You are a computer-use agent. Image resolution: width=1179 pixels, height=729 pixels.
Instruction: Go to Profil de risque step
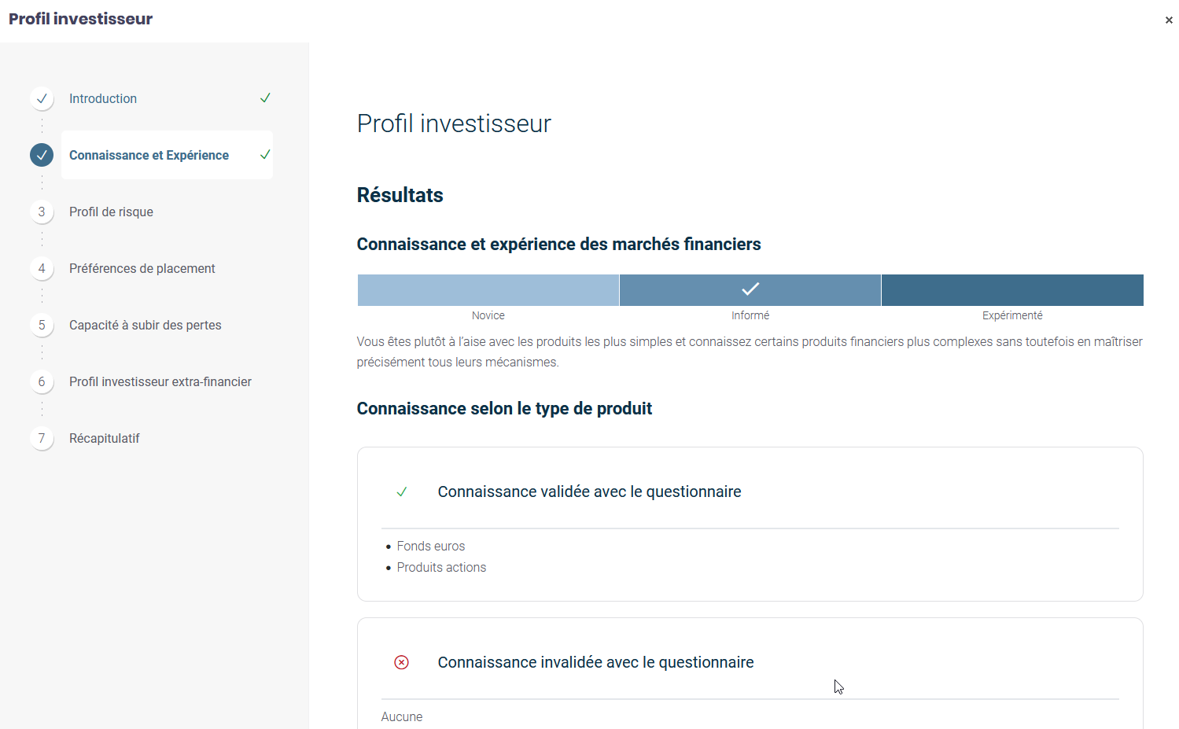tap(111, 212)
